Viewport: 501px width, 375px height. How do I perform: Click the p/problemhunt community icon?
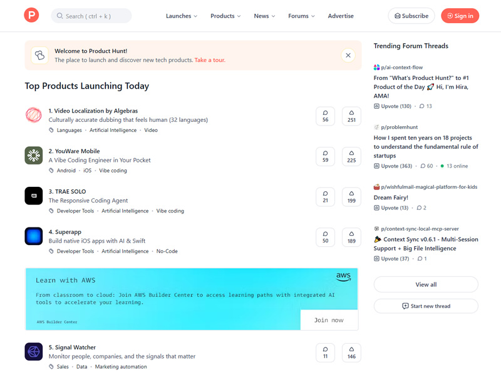coord(378,127)
